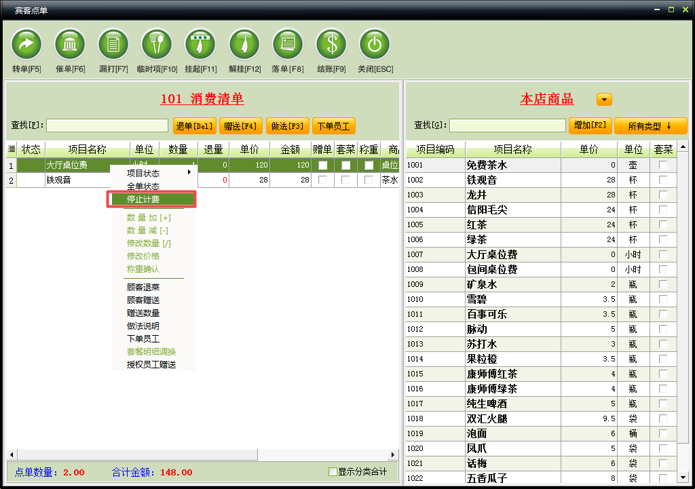Expand the dropdown arrow beside 本店商品
The image size is (695, 489).
(x=604, y=100)
